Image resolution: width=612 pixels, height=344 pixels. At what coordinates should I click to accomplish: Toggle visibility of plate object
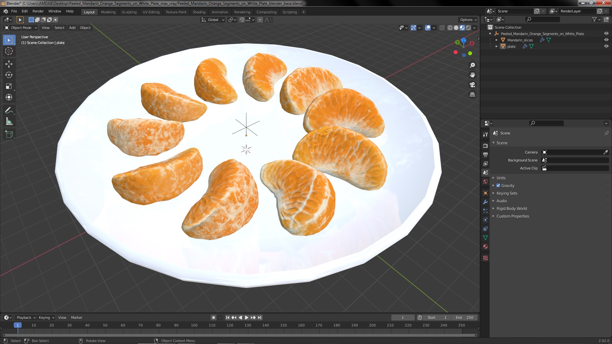(x=606, y=46)
